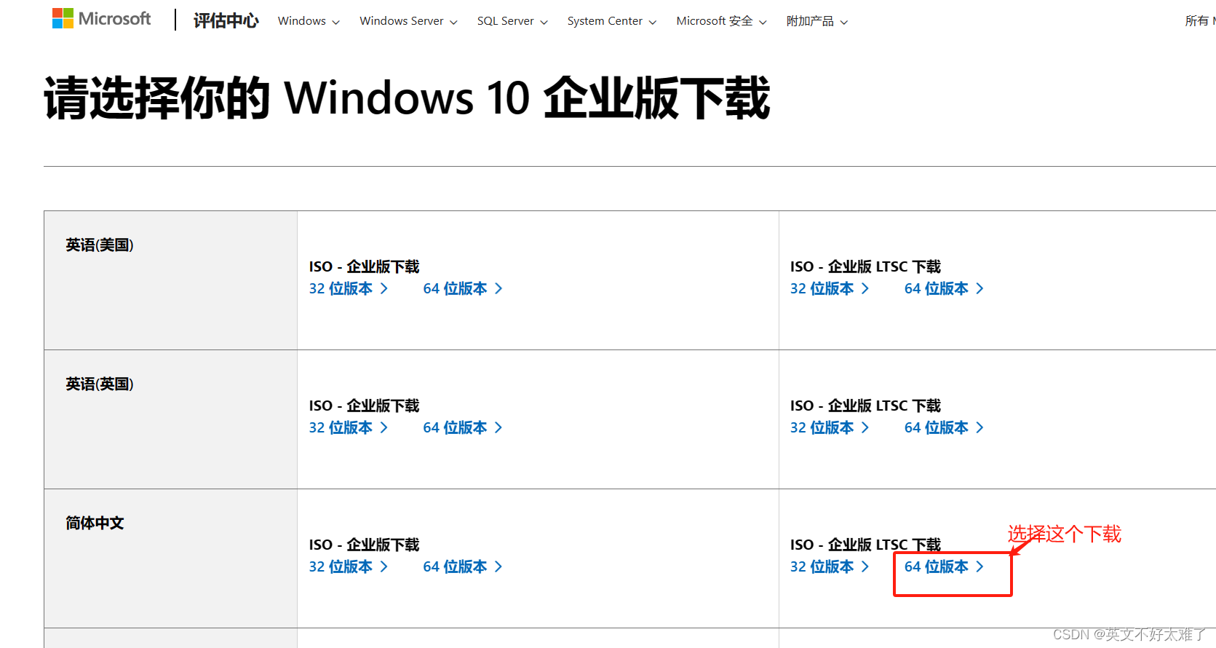Expand the Windows Server menu
Screen dimensions: 1216x648
pos(408,21)
